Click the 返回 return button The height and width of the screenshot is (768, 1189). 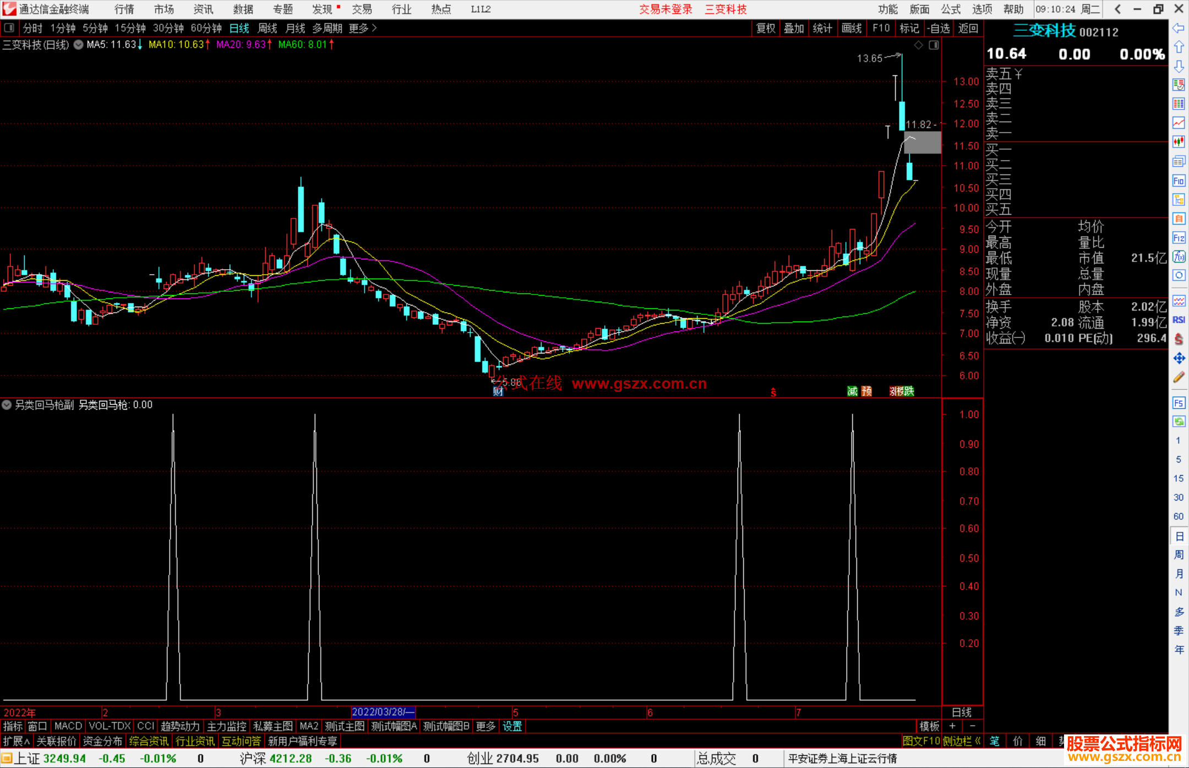pos(968,28)
